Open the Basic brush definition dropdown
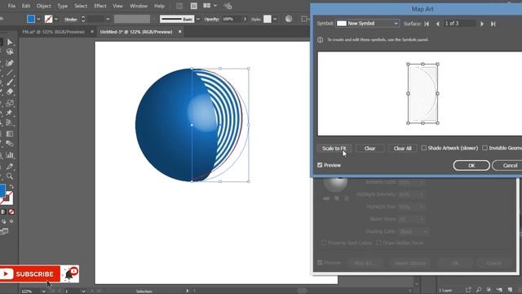Image resolution: width=522 pixels, height=294 pixels. coord(198,19)
